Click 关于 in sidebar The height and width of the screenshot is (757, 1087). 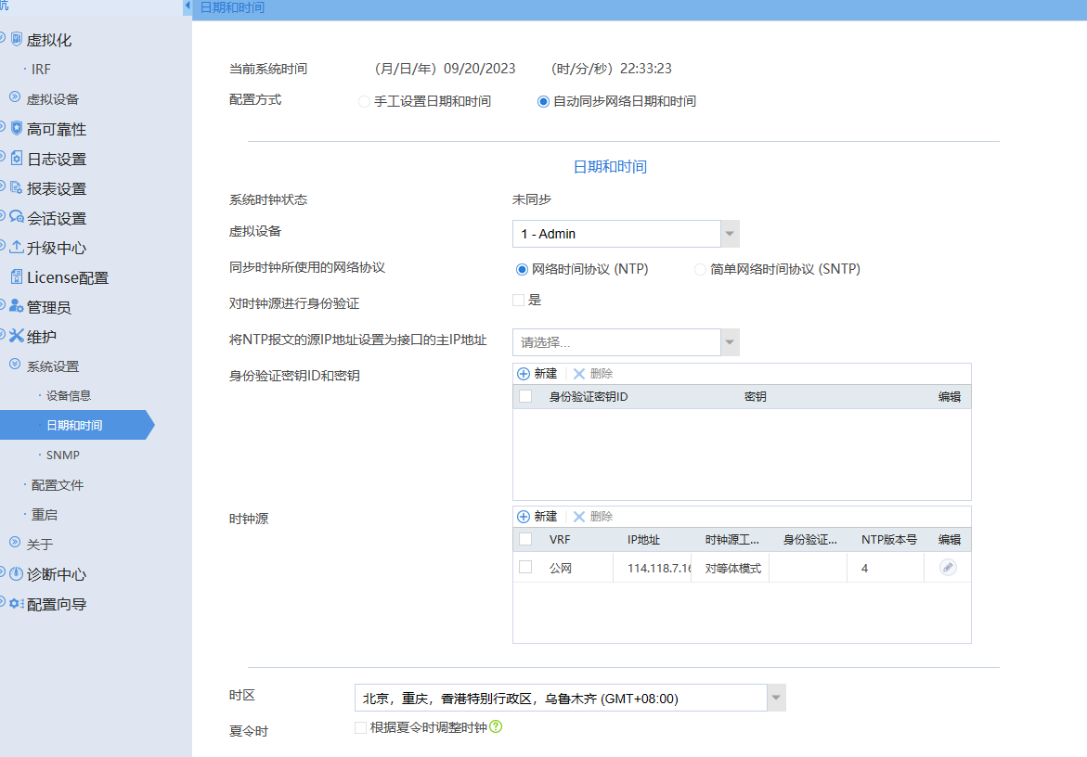40,545
